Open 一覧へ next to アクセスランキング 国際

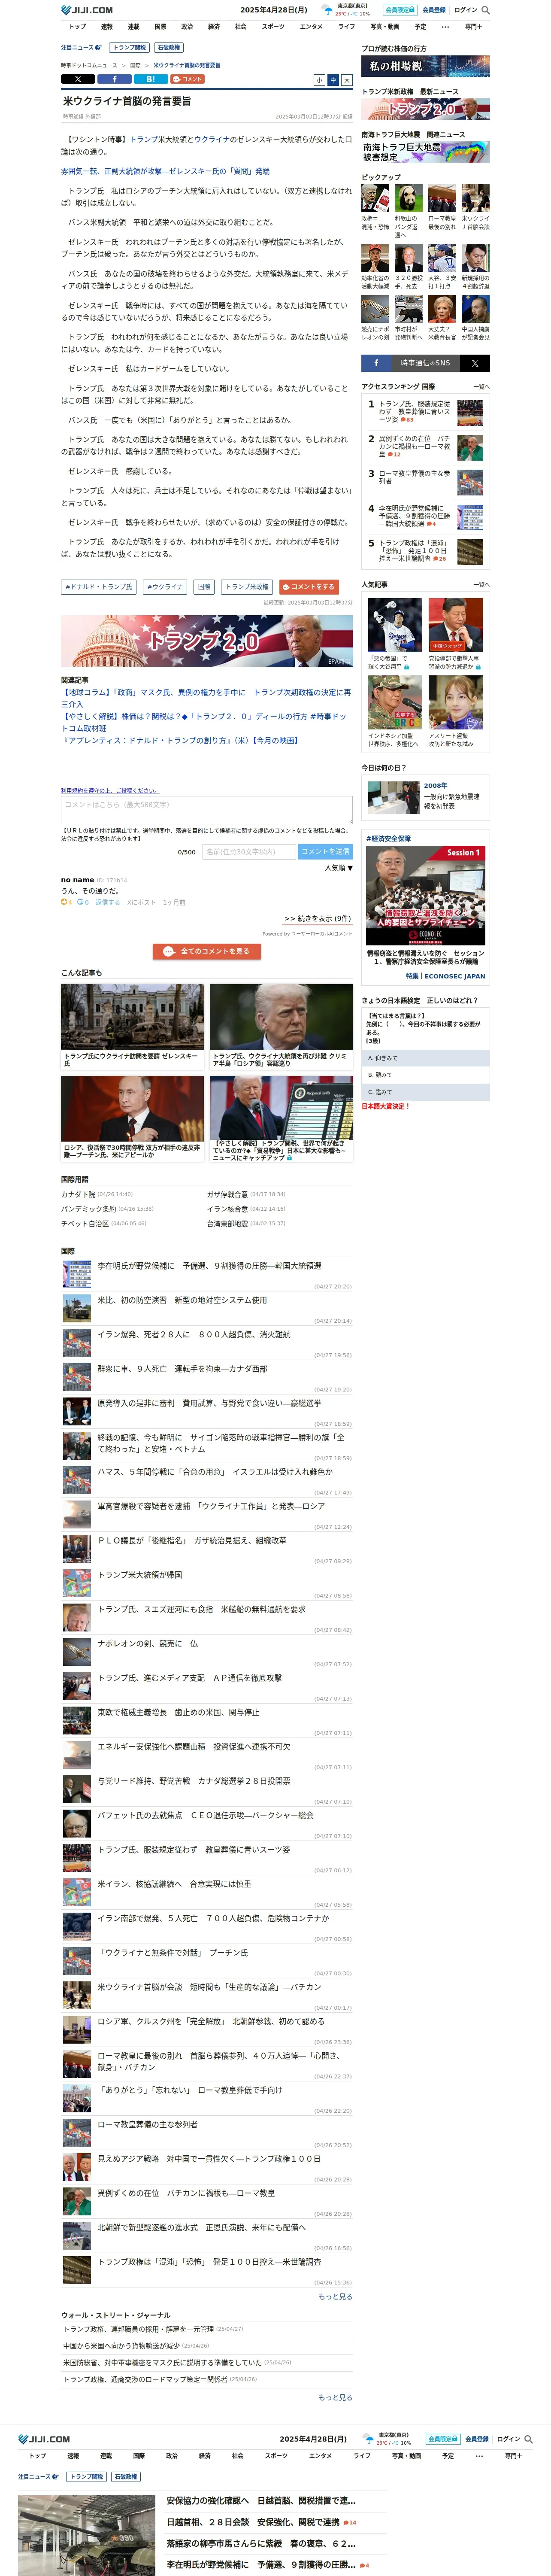tap(481, 386)
